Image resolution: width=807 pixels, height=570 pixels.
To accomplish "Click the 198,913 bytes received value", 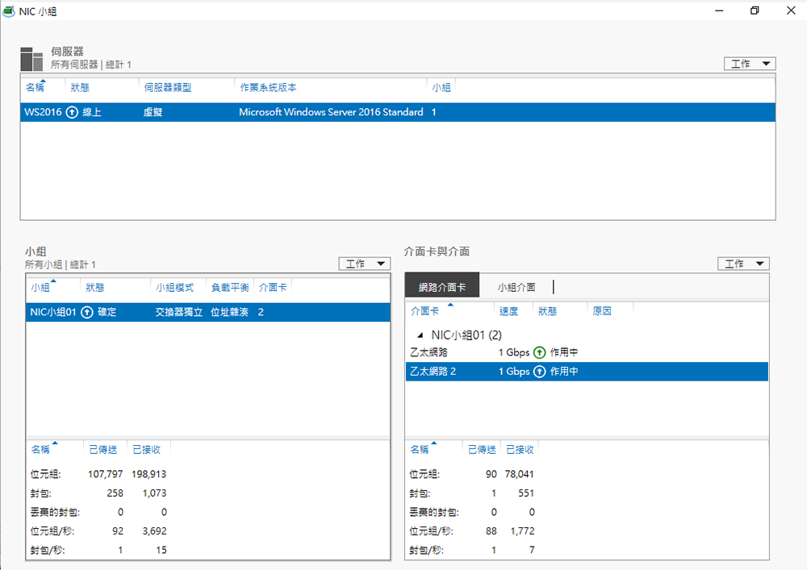I will 148,474.
